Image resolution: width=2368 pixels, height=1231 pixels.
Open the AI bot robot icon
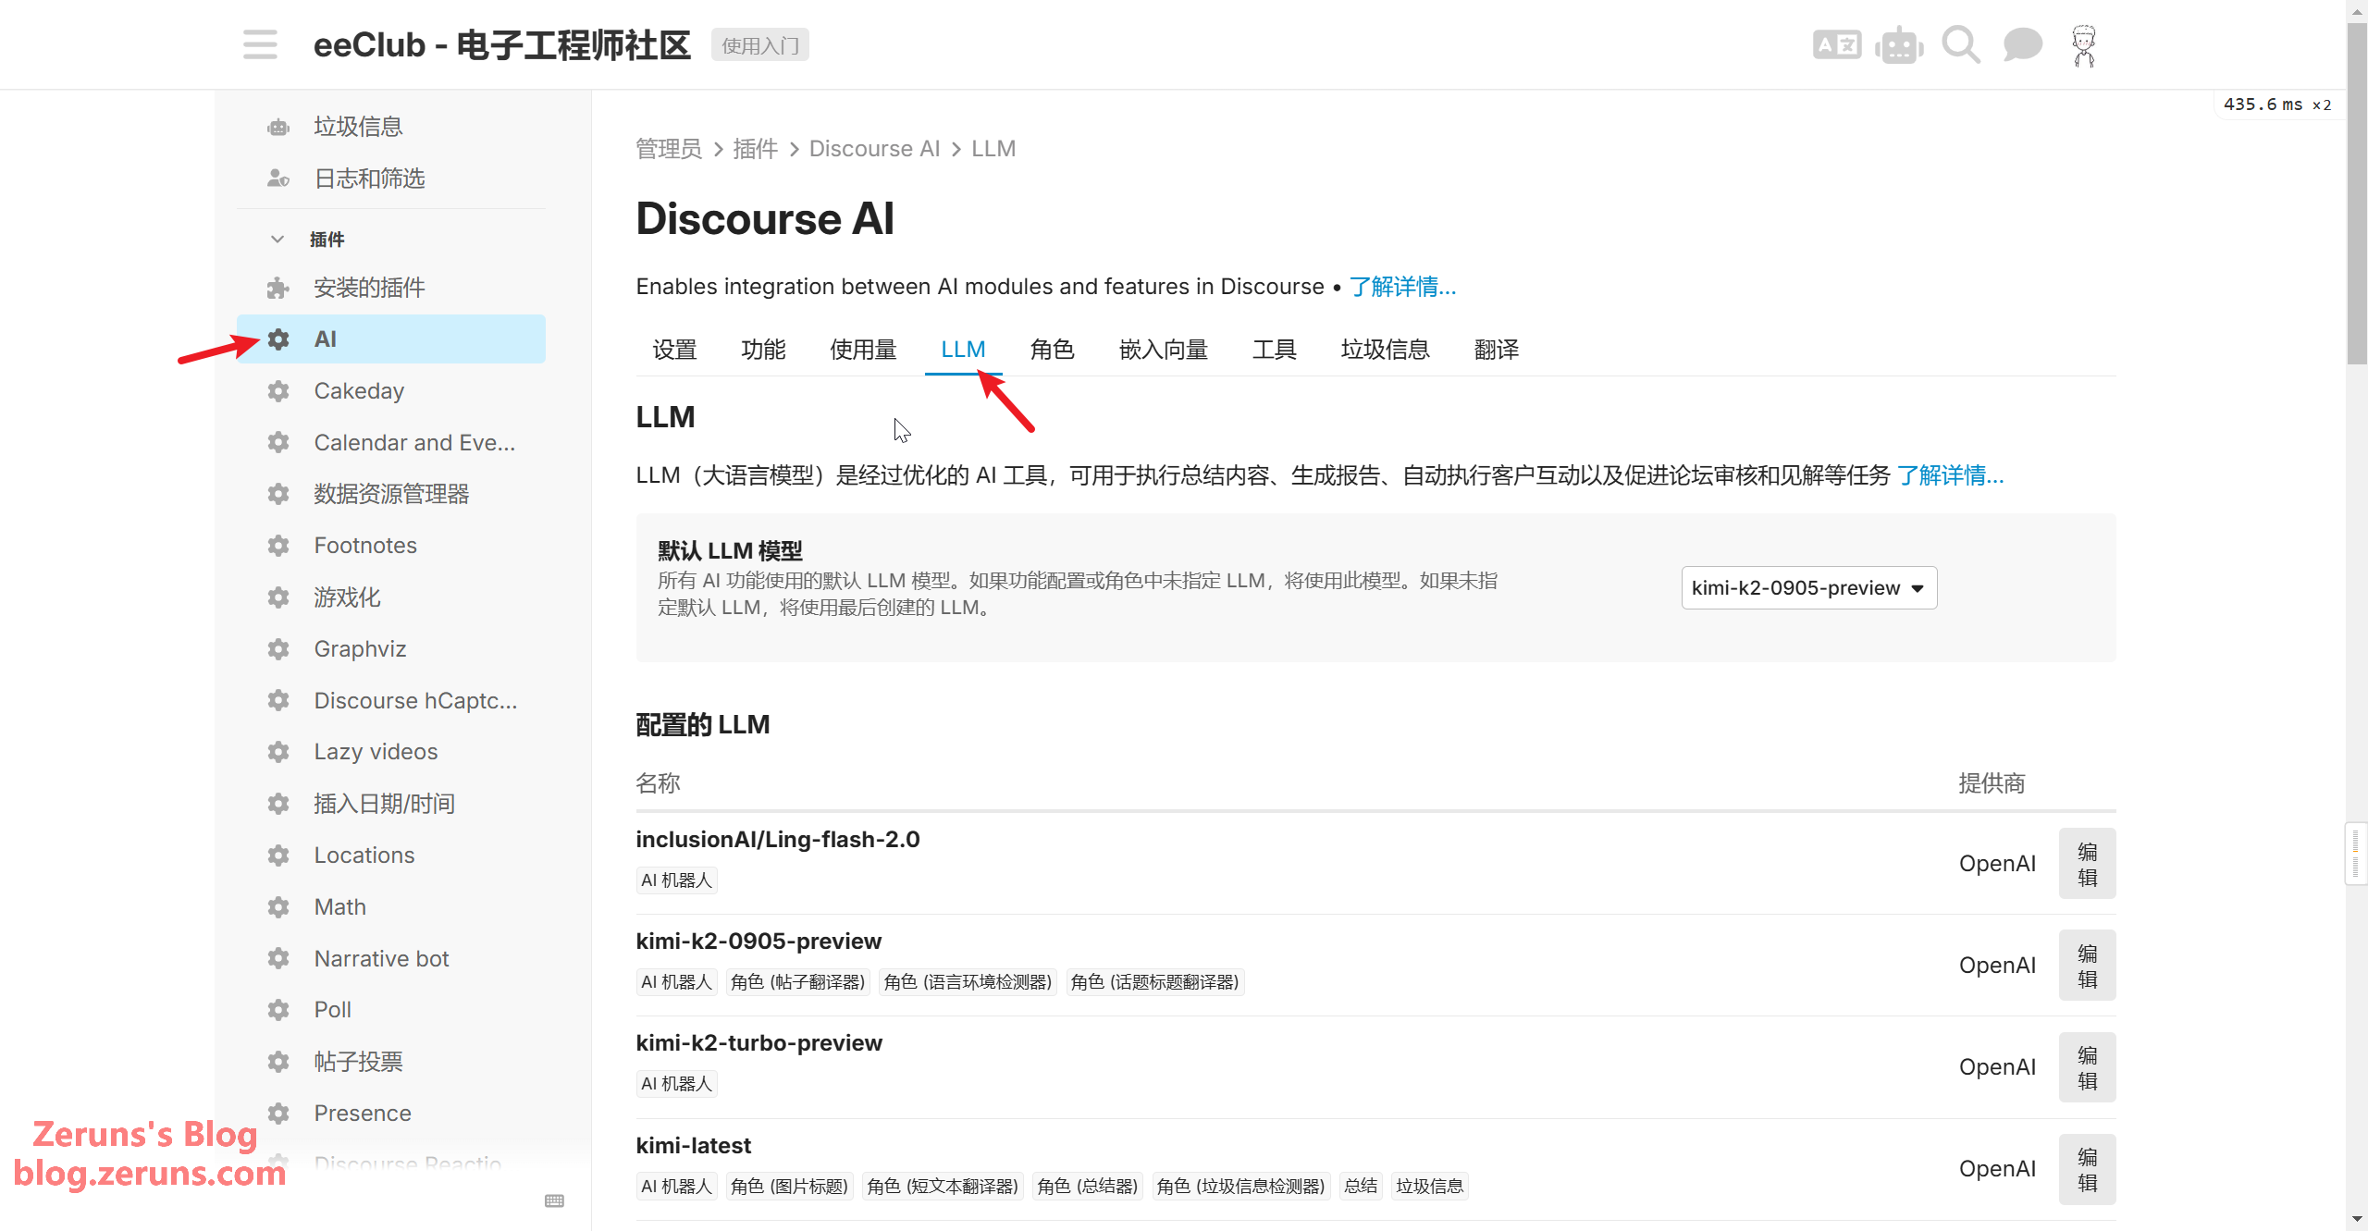[1899, 44]
